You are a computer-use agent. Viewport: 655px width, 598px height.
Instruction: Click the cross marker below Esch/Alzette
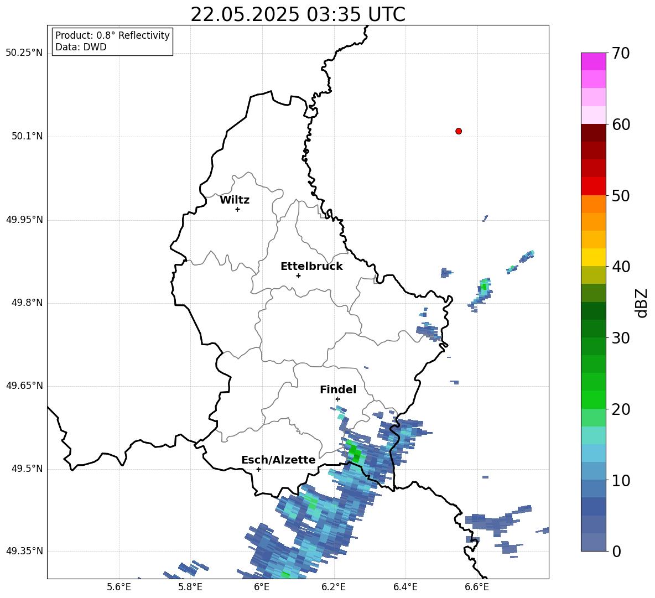(258, 469)
